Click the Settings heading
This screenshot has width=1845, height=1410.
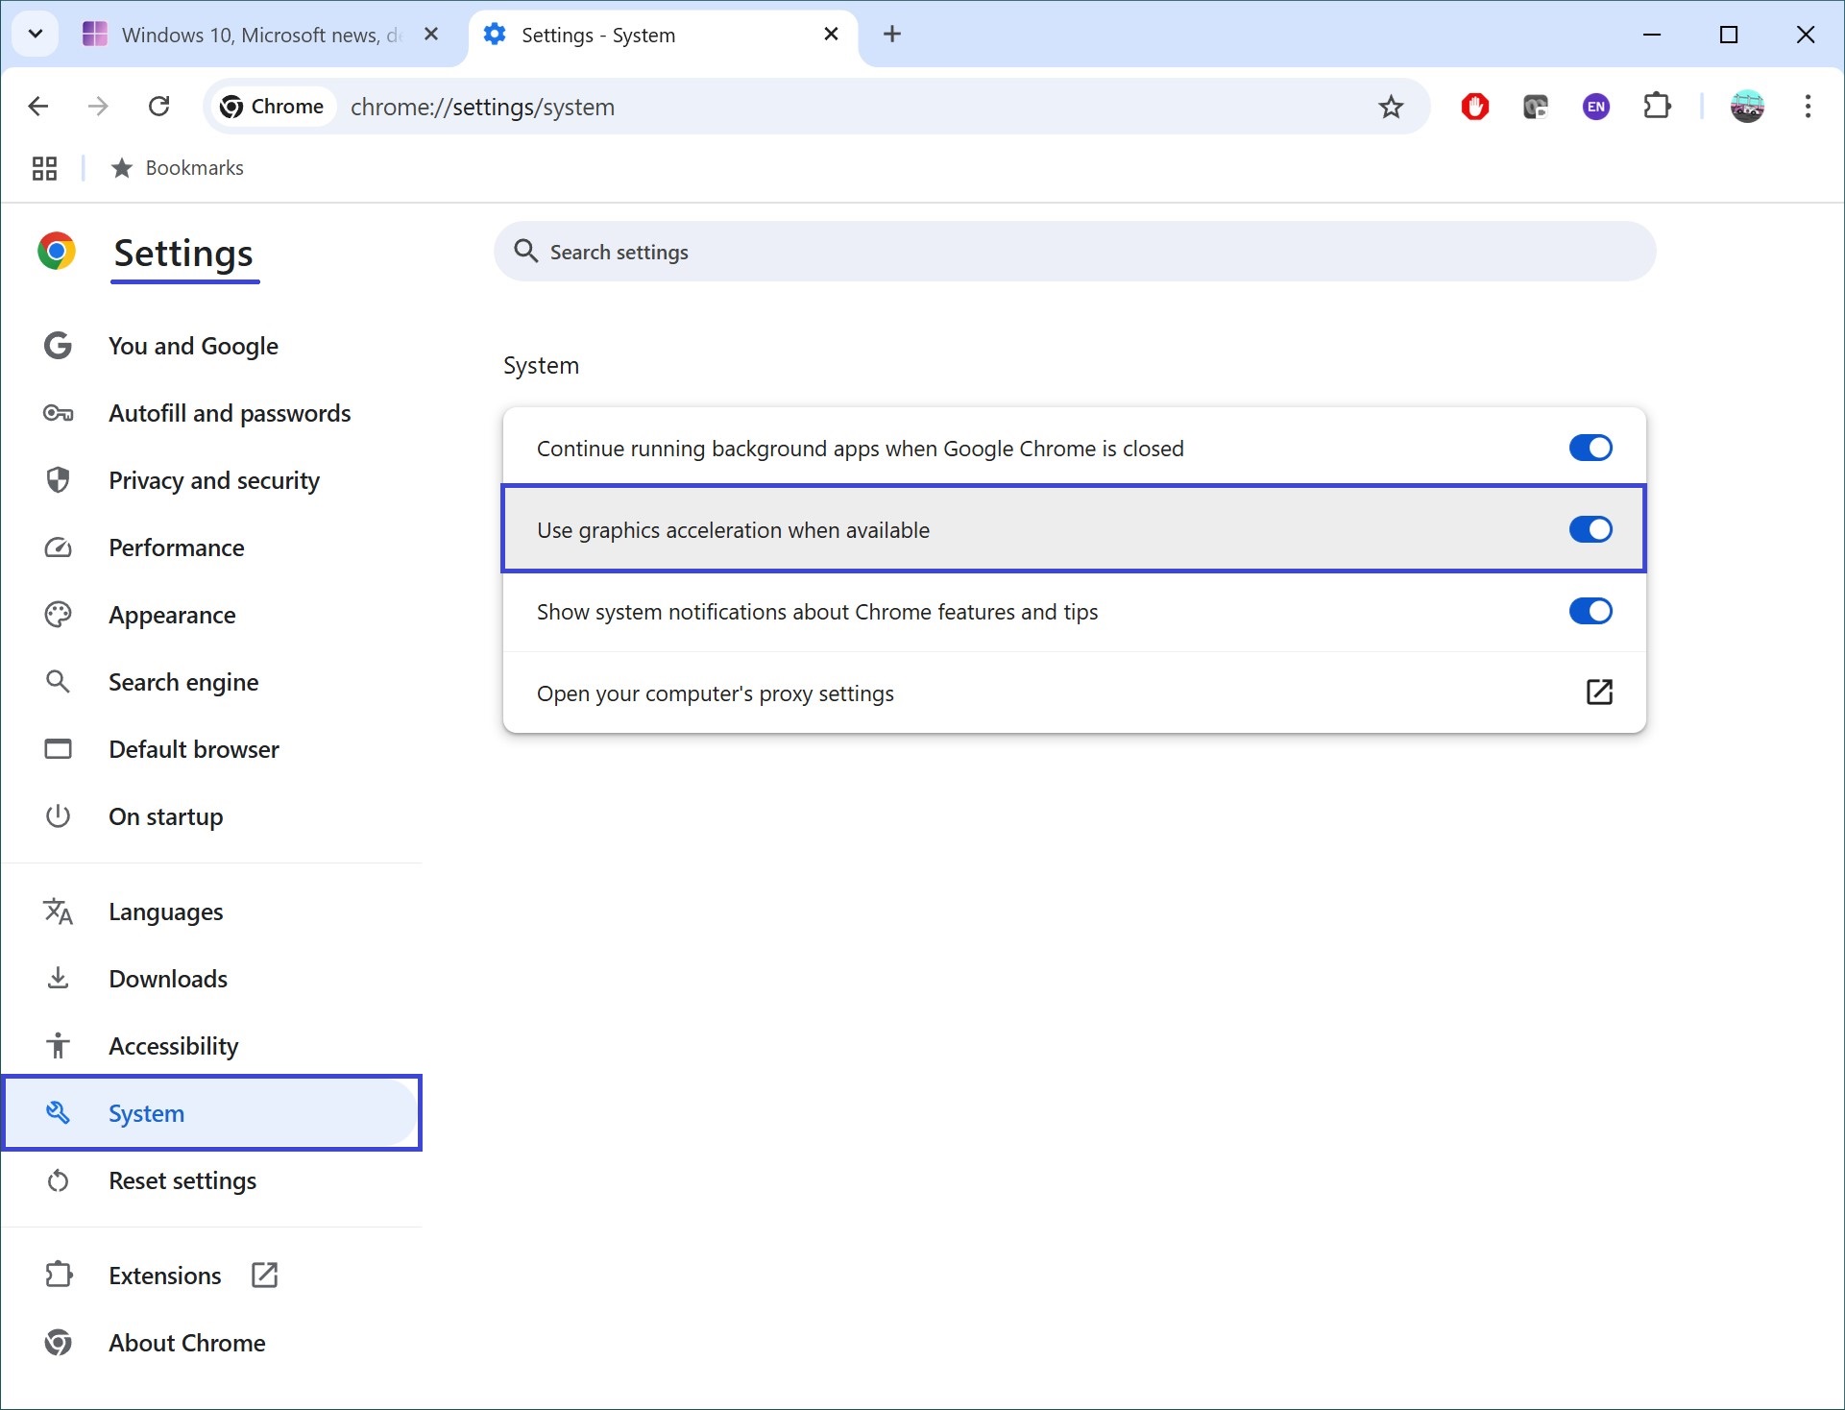click(x=183, y=254)
